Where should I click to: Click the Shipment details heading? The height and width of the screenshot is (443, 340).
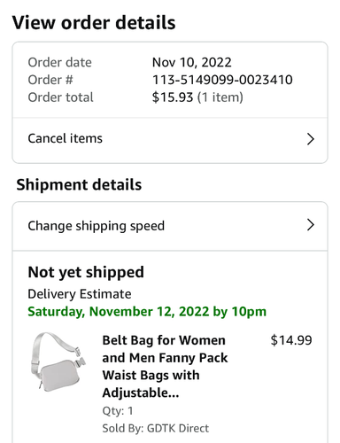pos(79,185)
